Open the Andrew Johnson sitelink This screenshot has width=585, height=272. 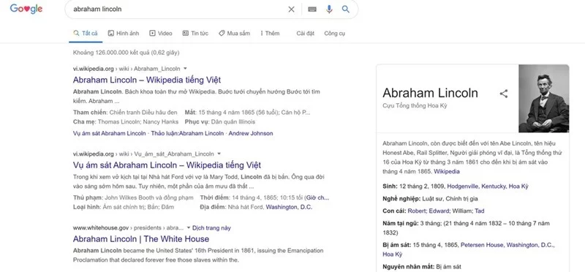coord(251,133)
